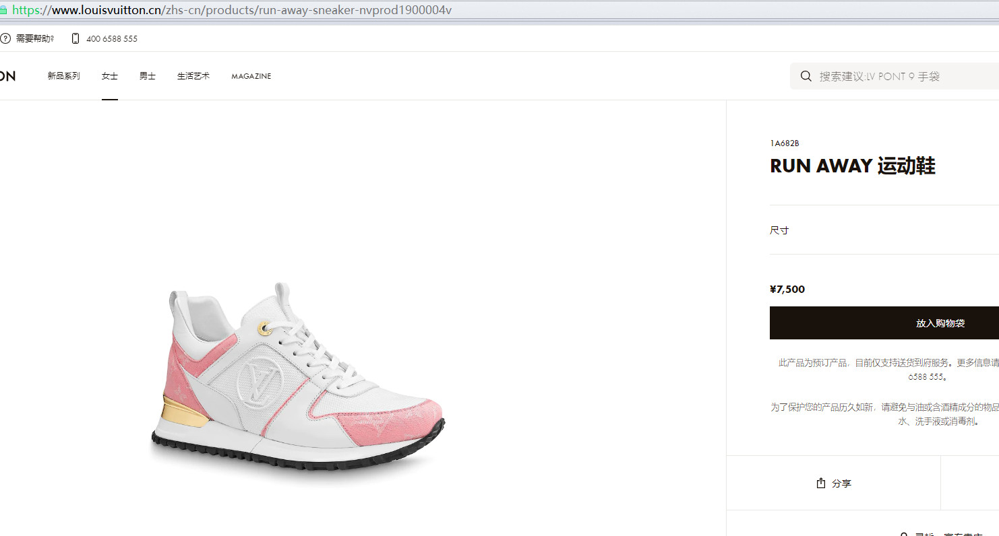Image resolution: width=999 pixels, height=536 pixels.
Task: Click the 放入购物袋 add to bag button
Action: pos(884,323)
